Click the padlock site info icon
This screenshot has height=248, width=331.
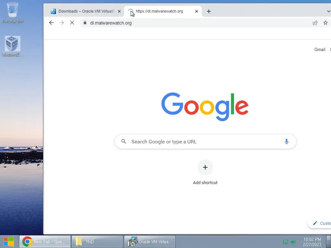tap(85, 23)
